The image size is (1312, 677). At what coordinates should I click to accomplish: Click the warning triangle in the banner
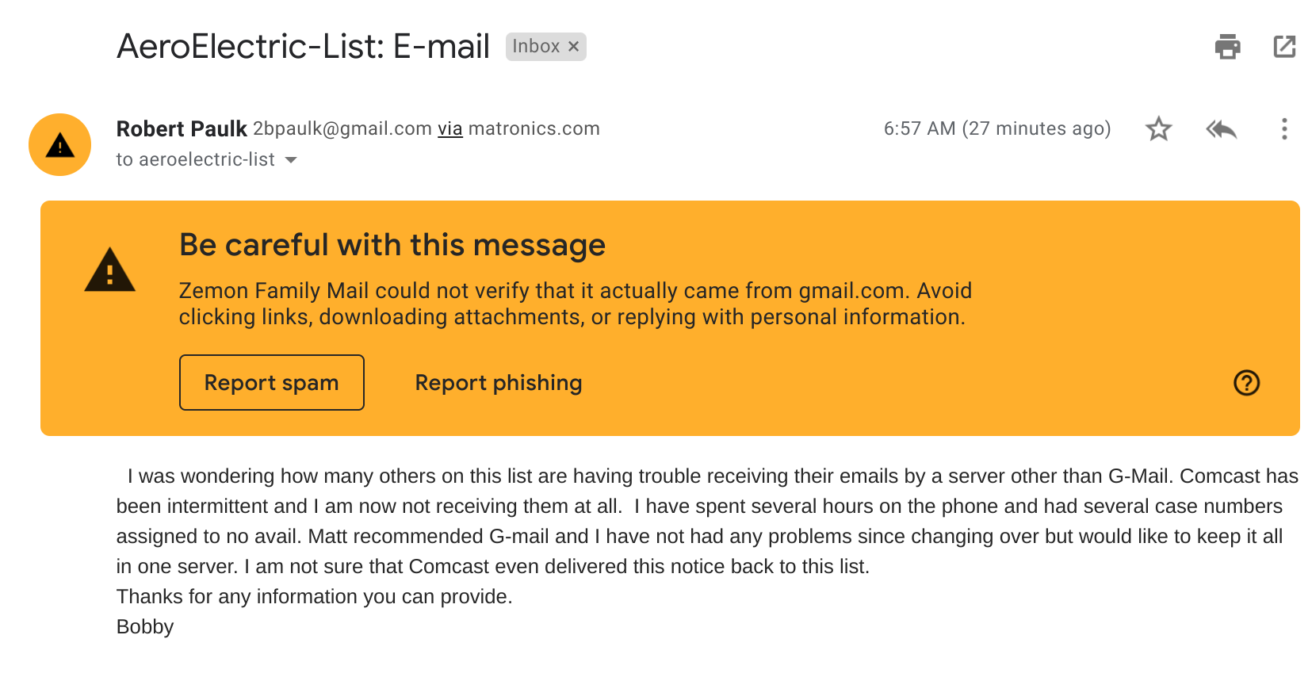point(110,271)
